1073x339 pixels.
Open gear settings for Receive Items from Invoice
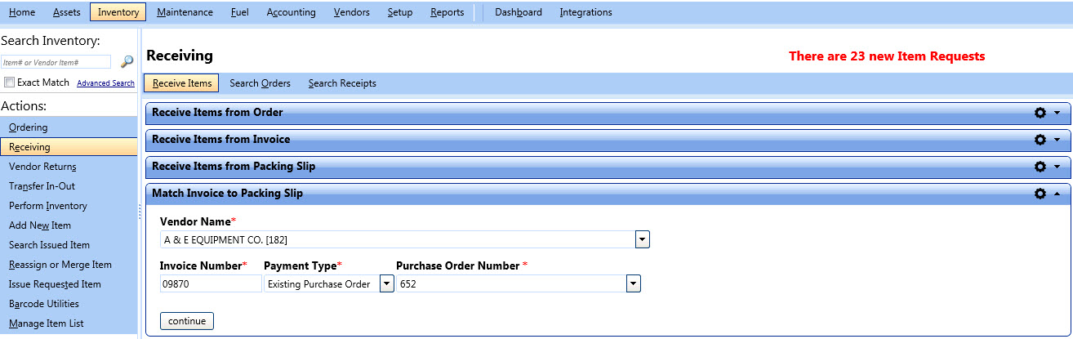1040,140
